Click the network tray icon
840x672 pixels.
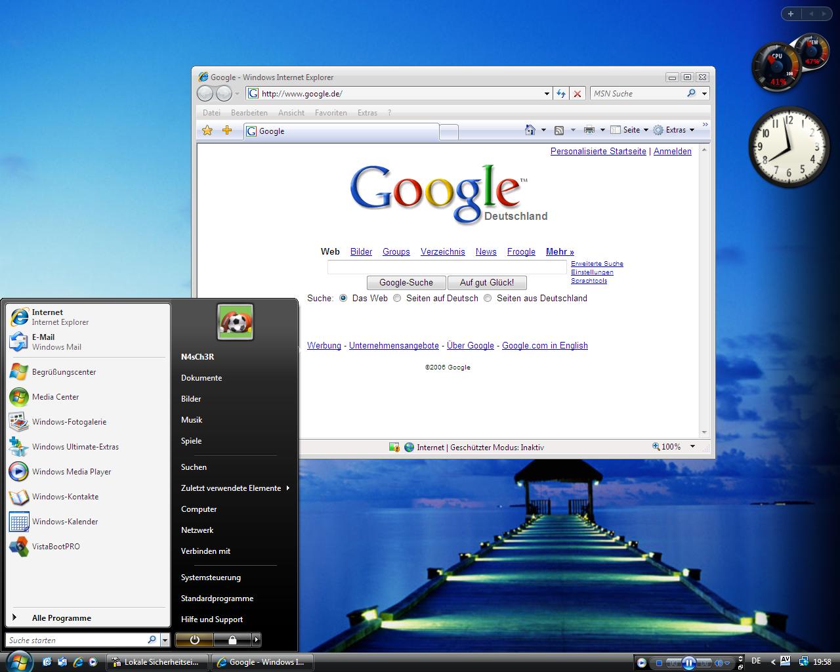(803, 662)
